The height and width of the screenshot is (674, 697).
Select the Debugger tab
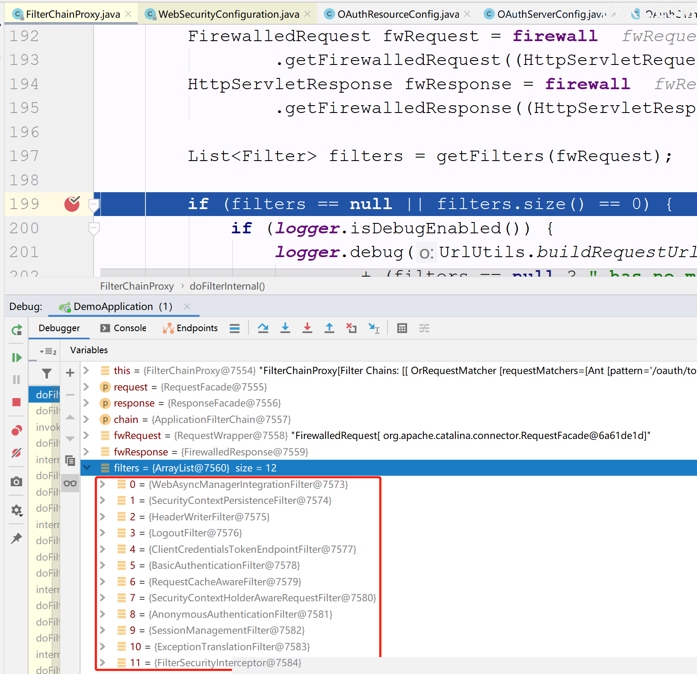(59, 328)
